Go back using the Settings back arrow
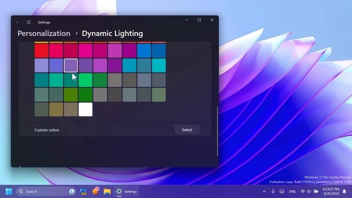 point(18,22)
